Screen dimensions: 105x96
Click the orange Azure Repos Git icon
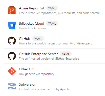point(12,10)
